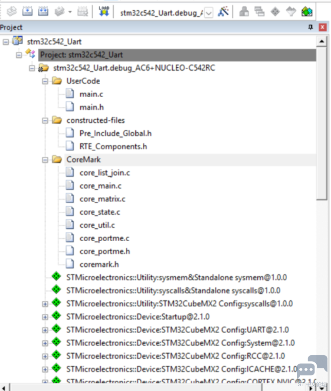Viewport: 331px width, 391px height.
Task: Collapse the CoreMark folder
Action: click(x=45, y=160)
